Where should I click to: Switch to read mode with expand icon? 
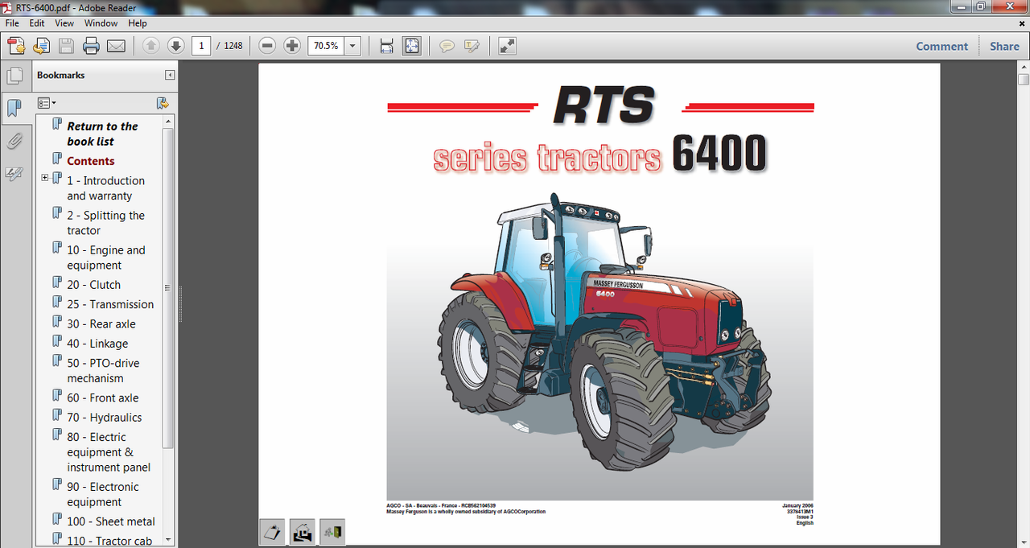[507, 46]
